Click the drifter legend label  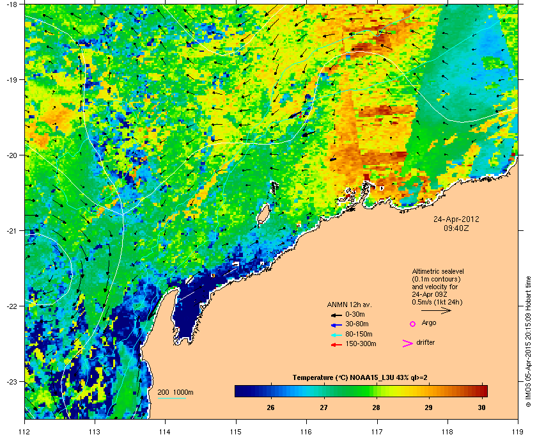point(425,342)
